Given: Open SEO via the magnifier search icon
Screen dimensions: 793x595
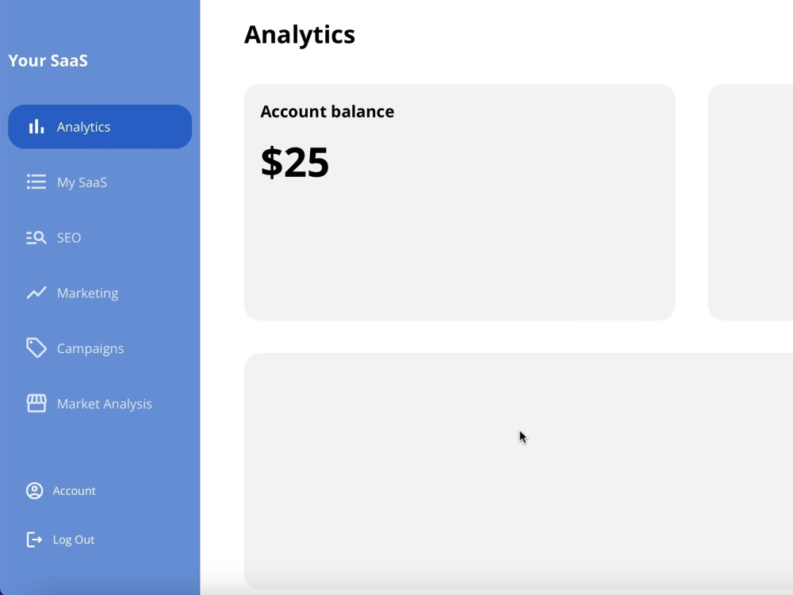Looking at the screenshot, I should pyautogui.click(x=36, y=237).
